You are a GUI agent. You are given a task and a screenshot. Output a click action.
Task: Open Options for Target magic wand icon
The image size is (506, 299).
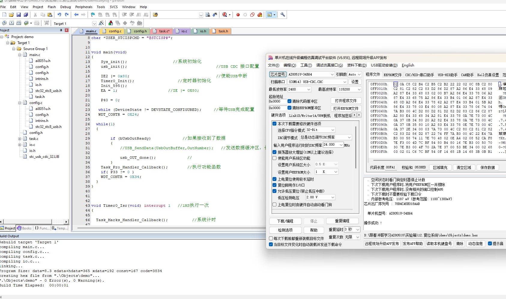click(x=101, y=23)
